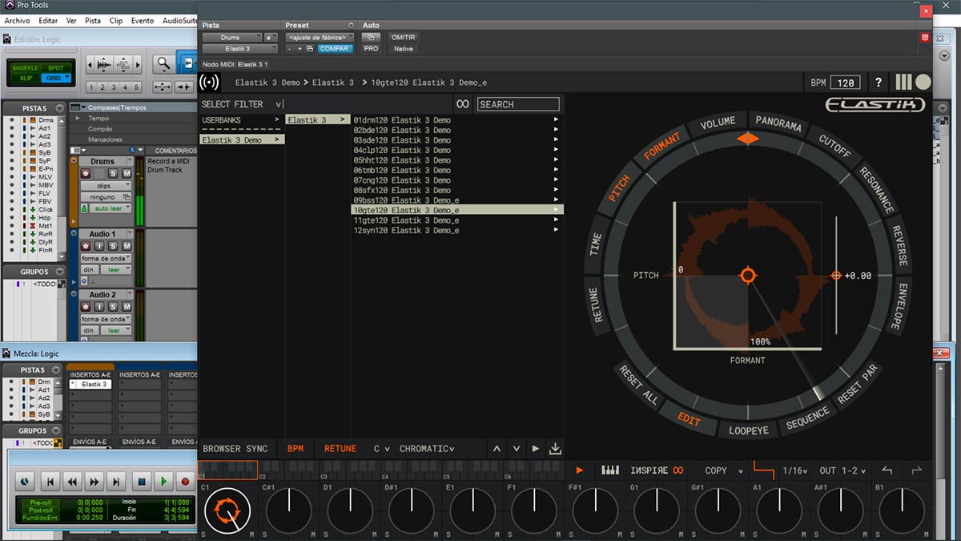Open the SELECT FILTER dropdown

pos(242,104)
